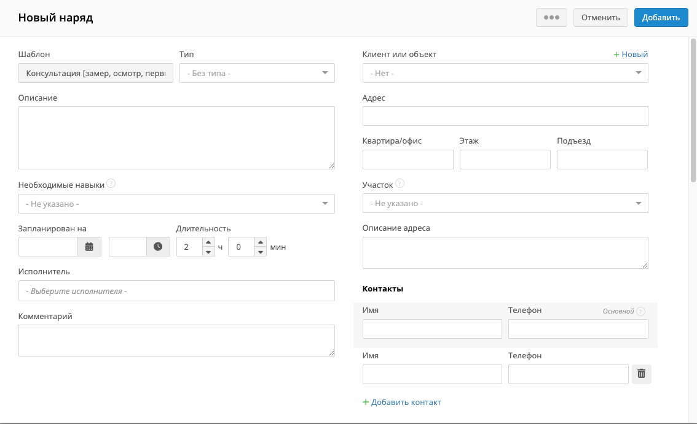Open the clock time picker icon

pos(158,247)
